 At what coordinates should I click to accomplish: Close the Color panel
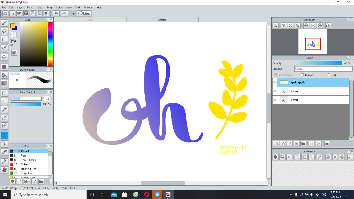pos(51,20)
